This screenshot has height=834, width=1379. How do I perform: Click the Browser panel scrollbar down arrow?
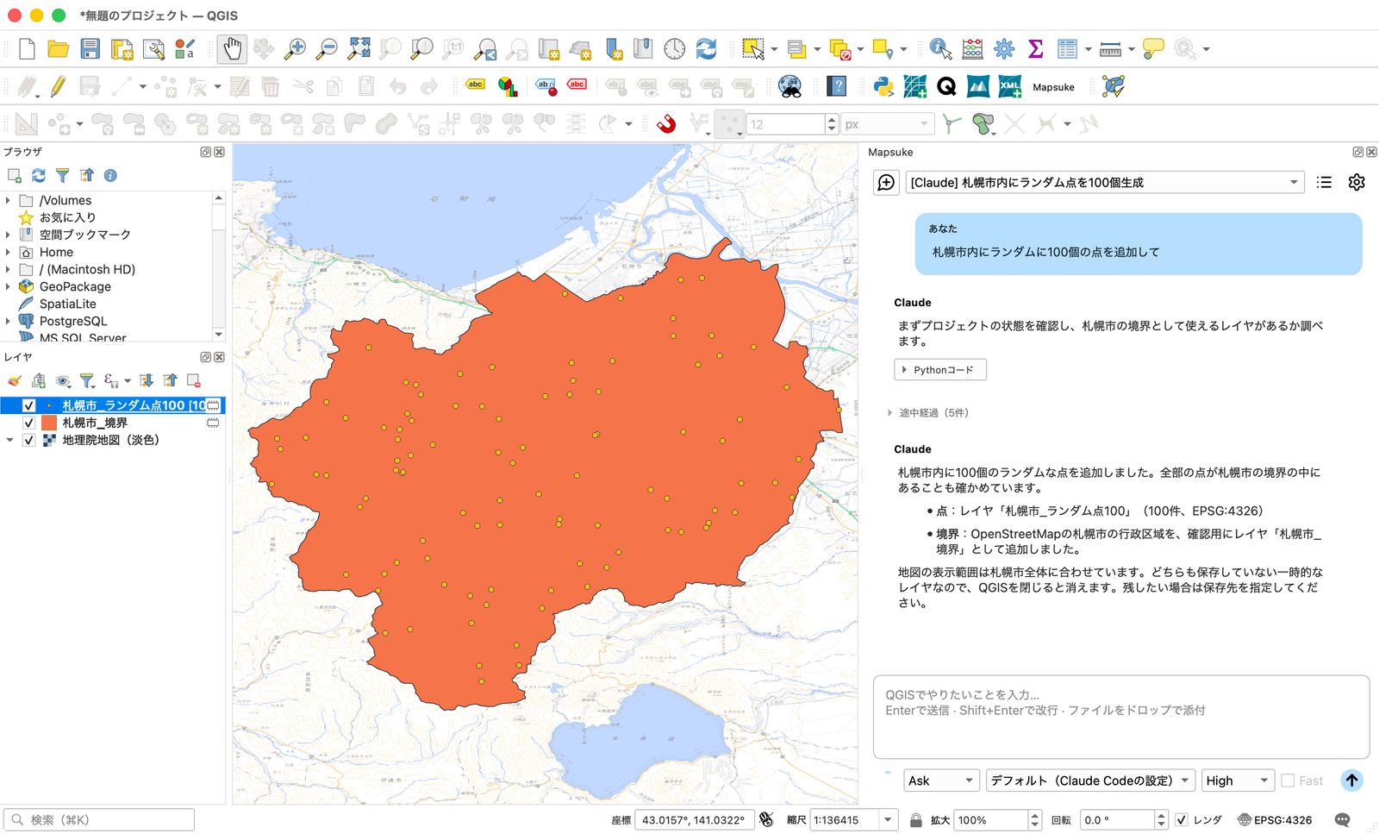(218, 335)
